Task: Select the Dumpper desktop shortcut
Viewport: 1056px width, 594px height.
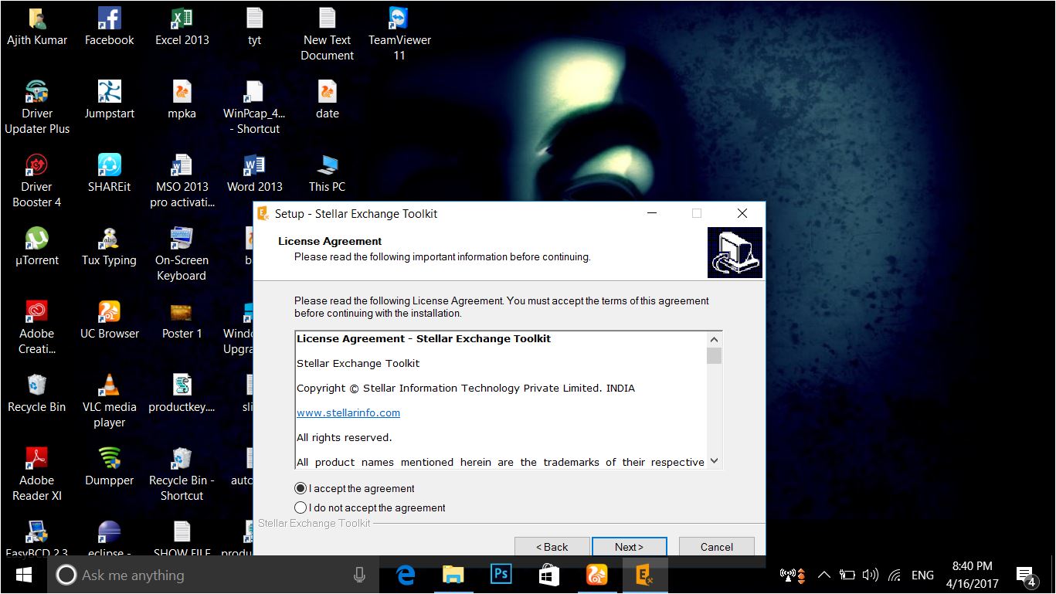Action: [x=109, y=467]
